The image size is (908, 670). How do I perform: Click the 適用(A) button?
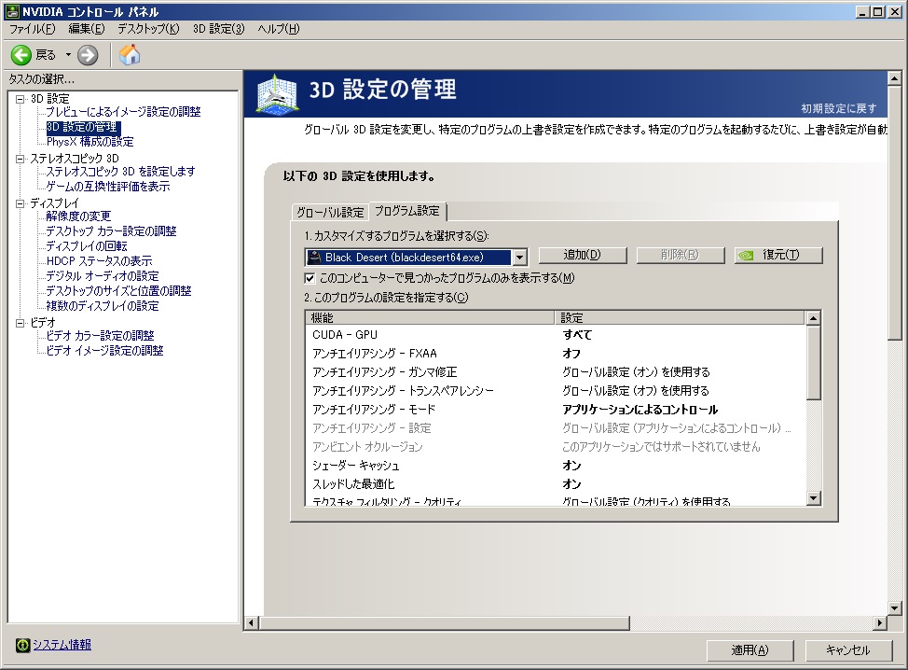pyautogui.click(x=750, y=650)
